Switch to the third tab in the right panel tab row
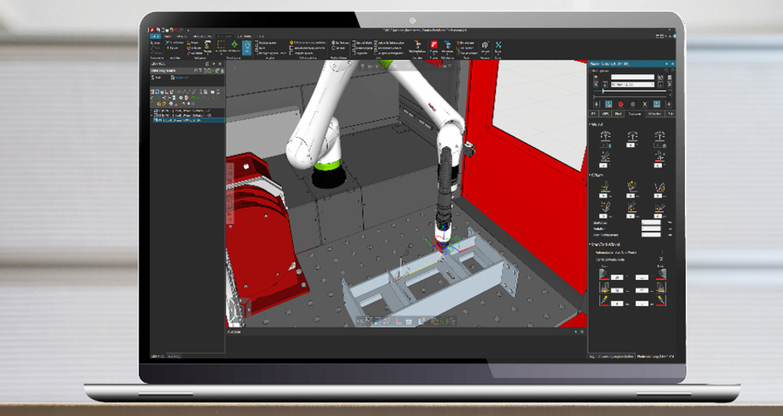The image size is (783, 416). [619, 114]
